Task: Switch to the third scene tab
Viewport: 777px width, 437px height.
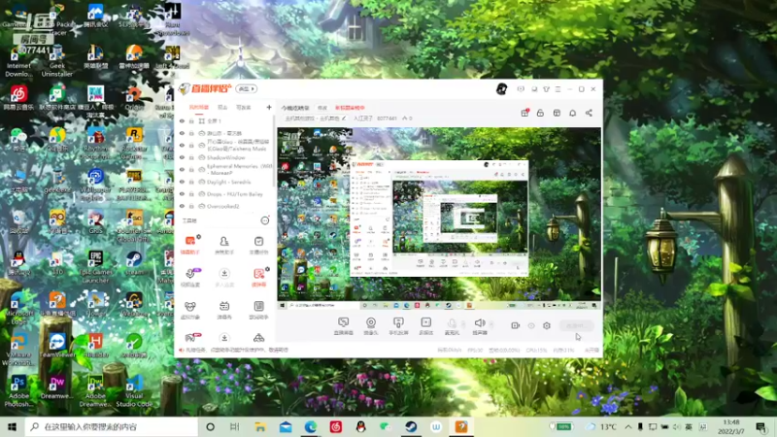Action: click(x=244, y=108)
